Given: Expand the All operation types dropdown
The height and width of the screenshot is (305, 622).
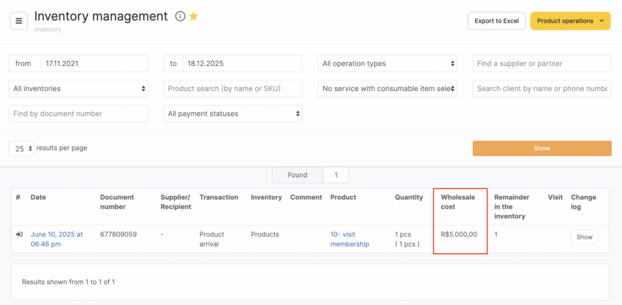Looking at the screenshot, I should (388, 63).
